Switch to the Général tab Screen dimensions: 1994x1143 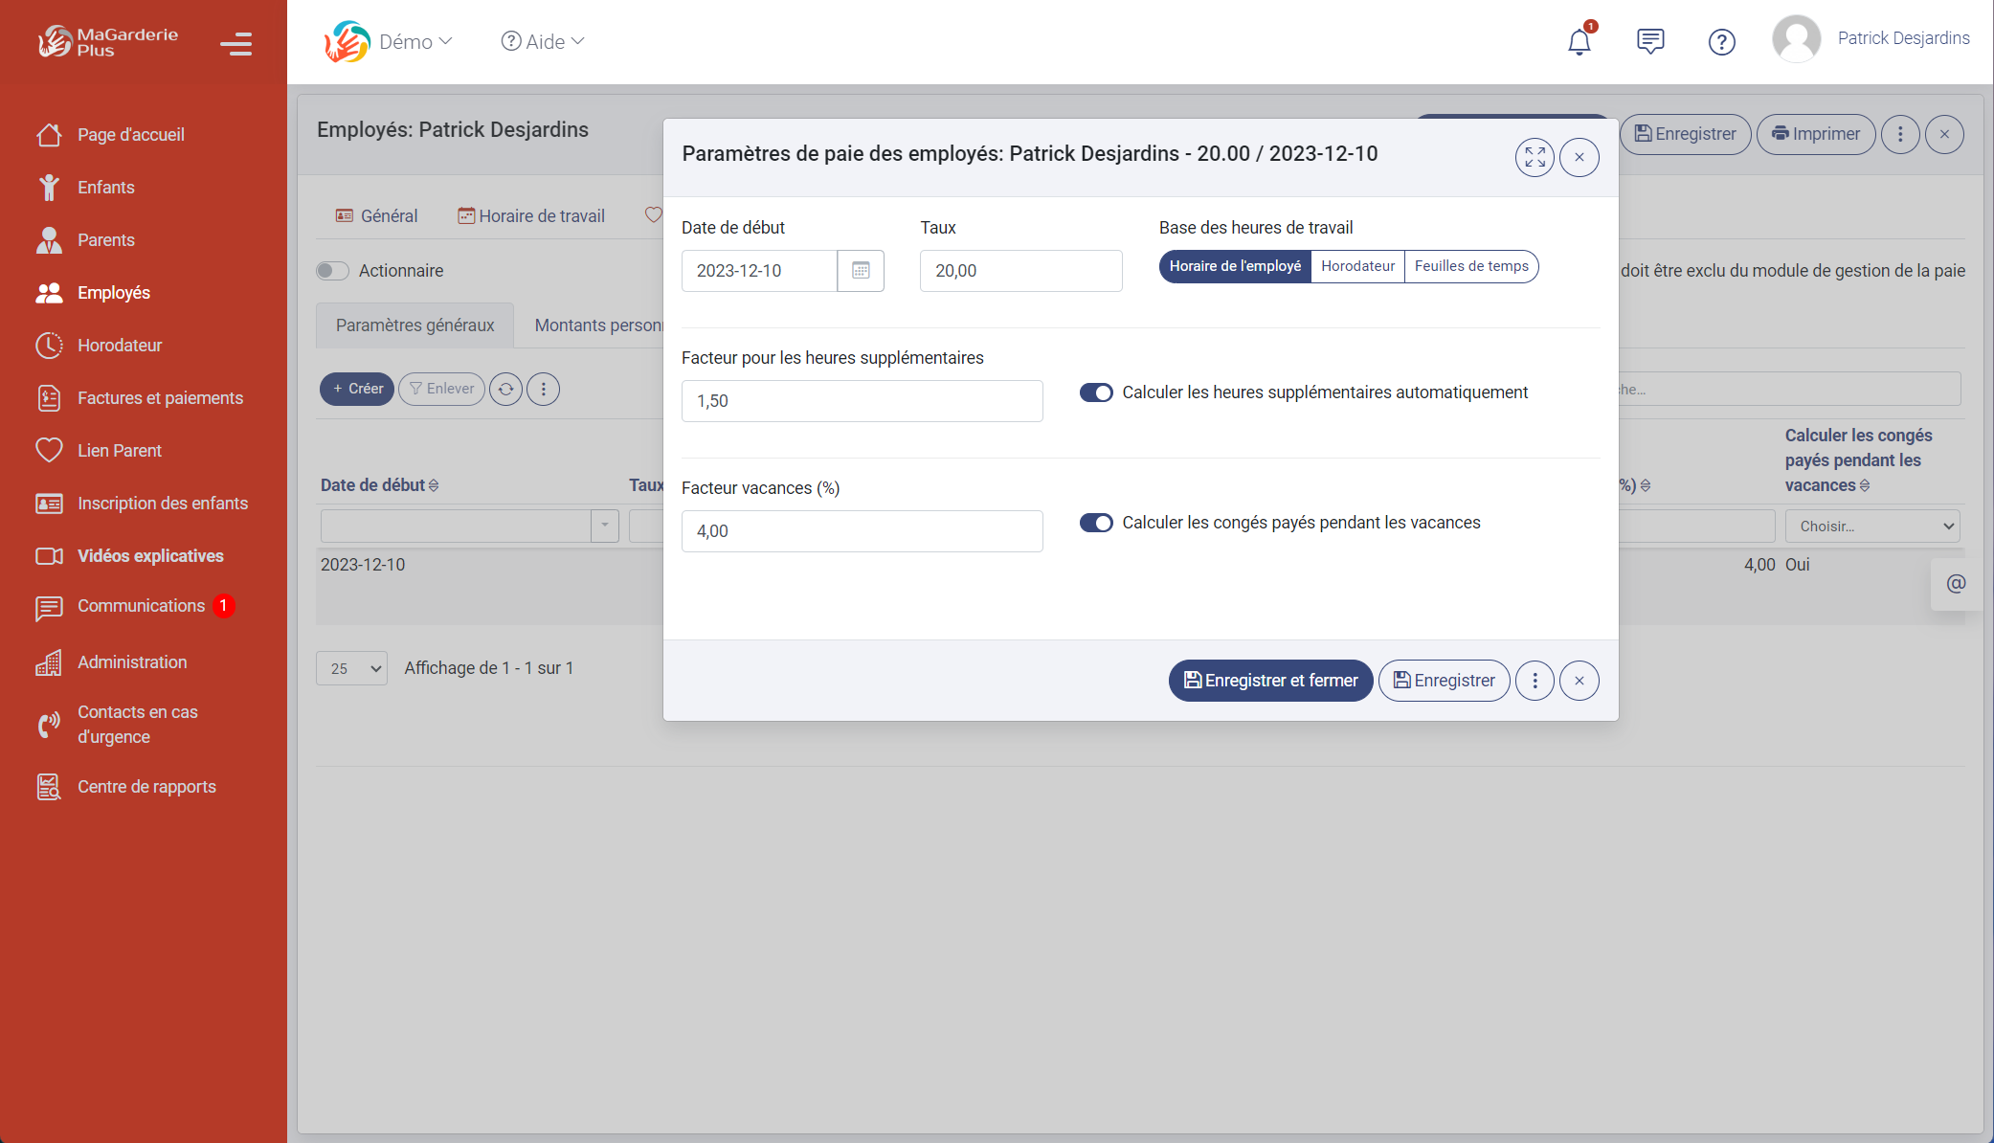[x=376, y=215]
